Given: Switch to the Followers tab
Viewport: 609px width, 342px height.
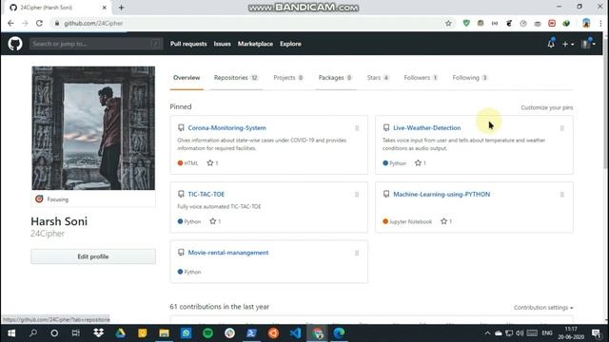Looking at the screenshot, I should click(x=421, y=78).
